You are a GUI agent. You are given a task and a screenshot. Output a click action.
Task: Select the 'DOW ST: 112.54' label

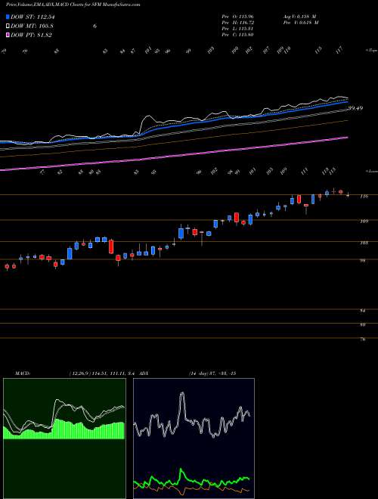pyautogui.click(x=33, y=17)
